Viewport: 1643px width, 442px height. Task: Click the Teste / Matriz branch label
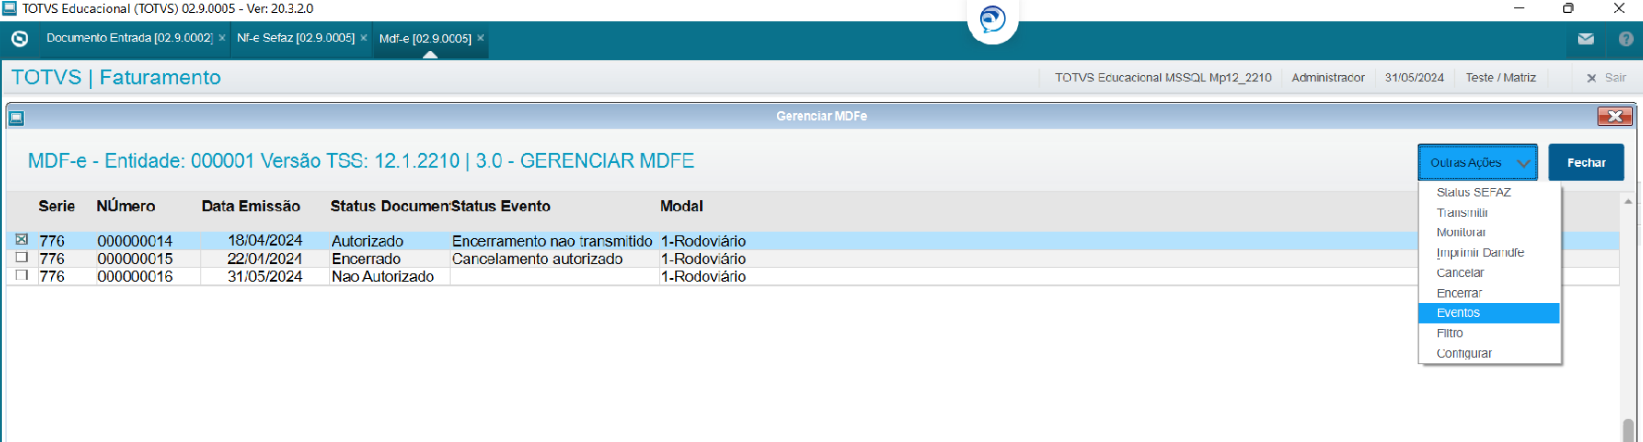[x=1500, y=78]
